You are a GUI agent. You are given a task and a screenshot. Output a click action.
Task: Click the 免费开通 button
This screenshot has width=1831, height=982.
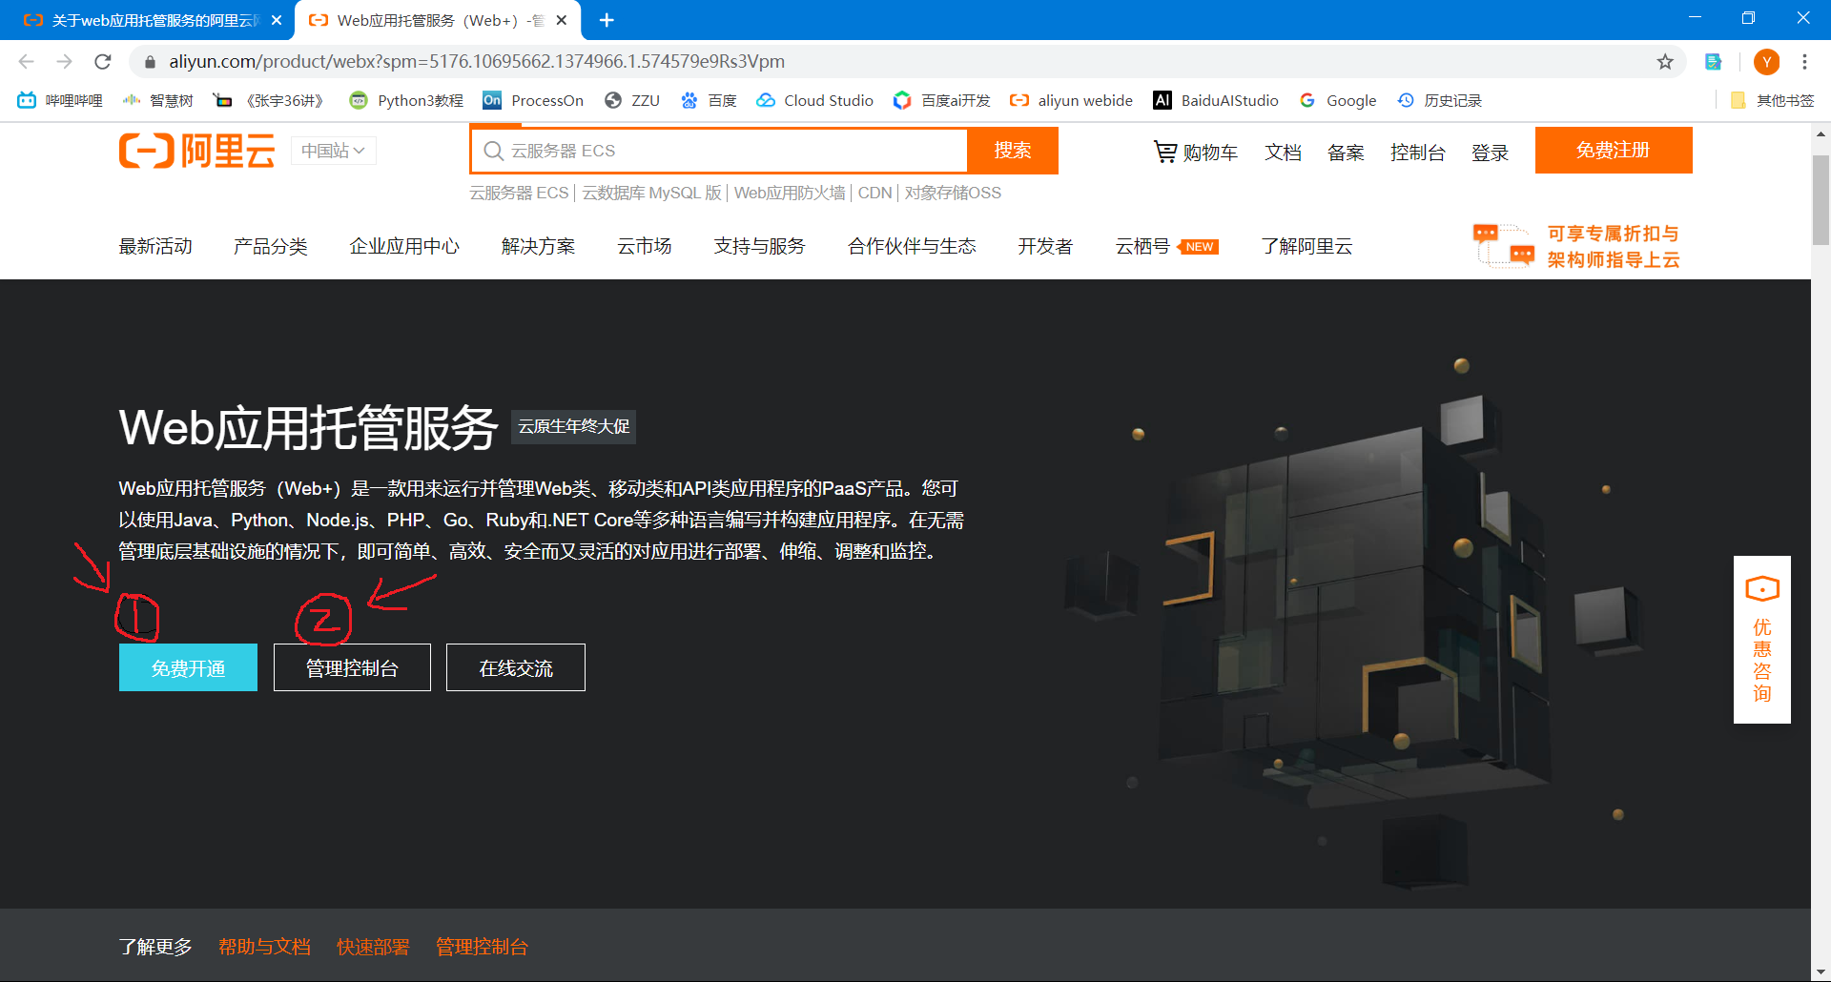coord(188,667)
